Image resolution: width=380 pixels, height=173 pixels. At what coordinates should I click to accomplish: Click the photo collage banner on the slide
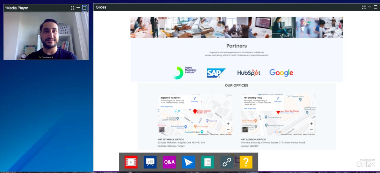pos(237,27)
